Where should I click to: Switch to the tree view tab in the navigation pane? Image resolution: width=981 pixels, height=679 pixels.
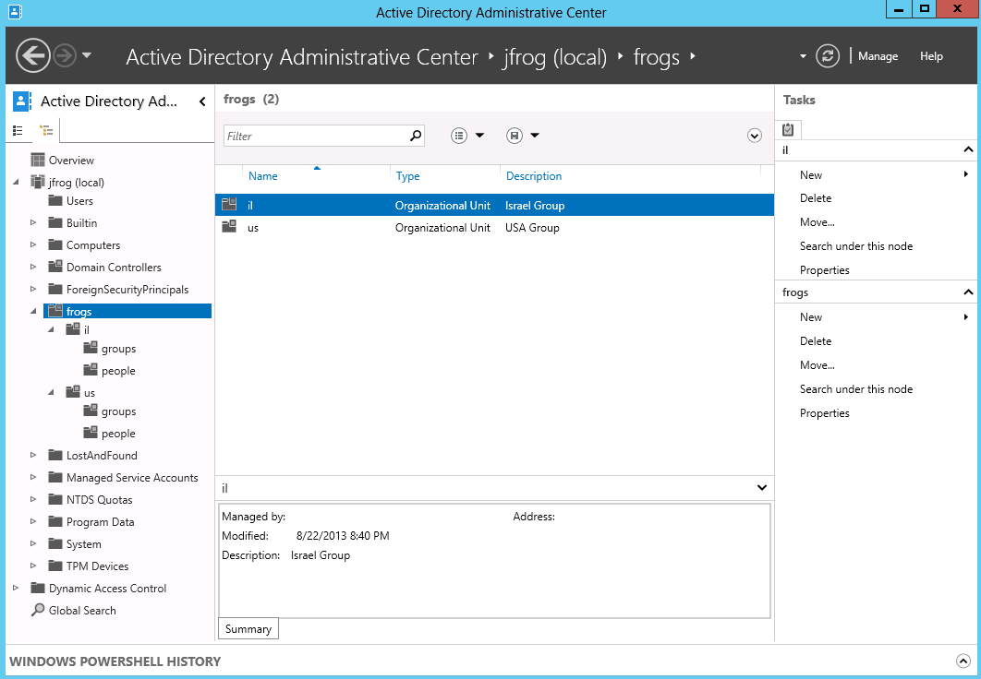pos(46,130)
